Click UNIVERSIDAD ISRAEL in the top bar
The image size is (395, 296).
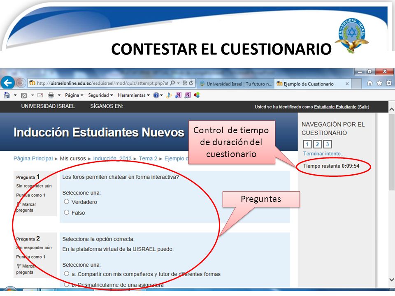48,106
